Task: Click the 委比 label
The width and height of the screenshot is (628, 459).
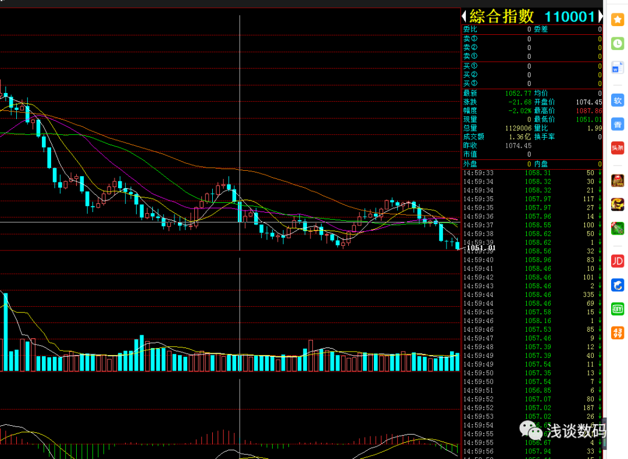Action: click(470, 29)
